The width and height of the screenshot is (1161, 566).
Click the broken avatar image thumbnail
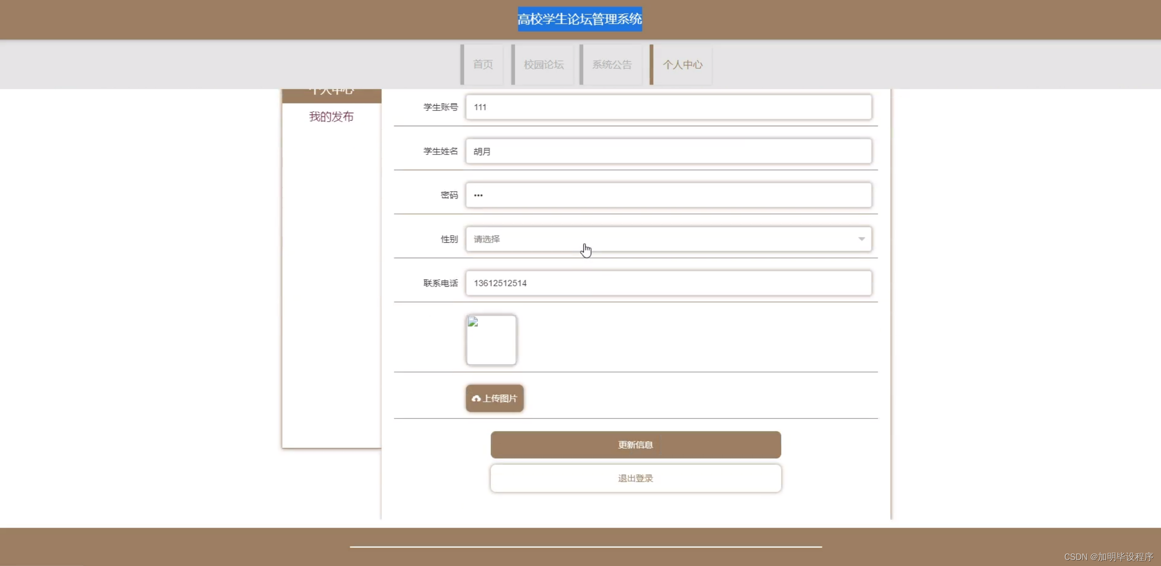[x=491, y=340]
